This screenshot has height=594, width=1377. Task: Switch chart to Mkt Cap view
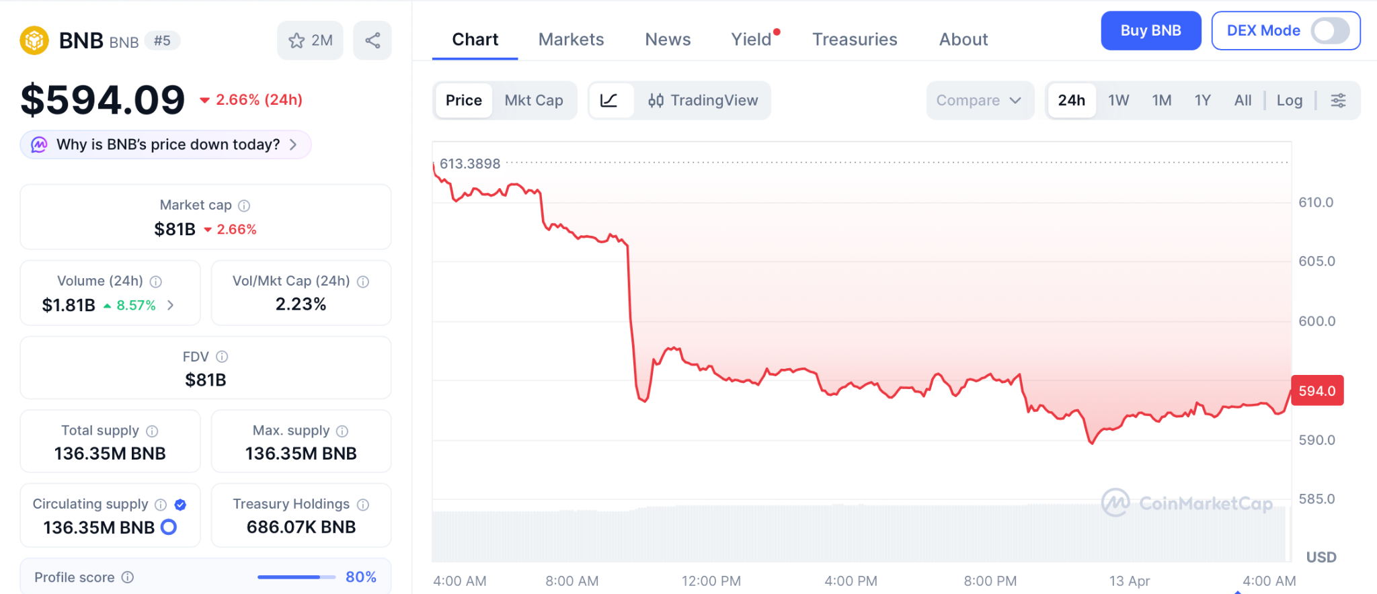click(534, 101)
